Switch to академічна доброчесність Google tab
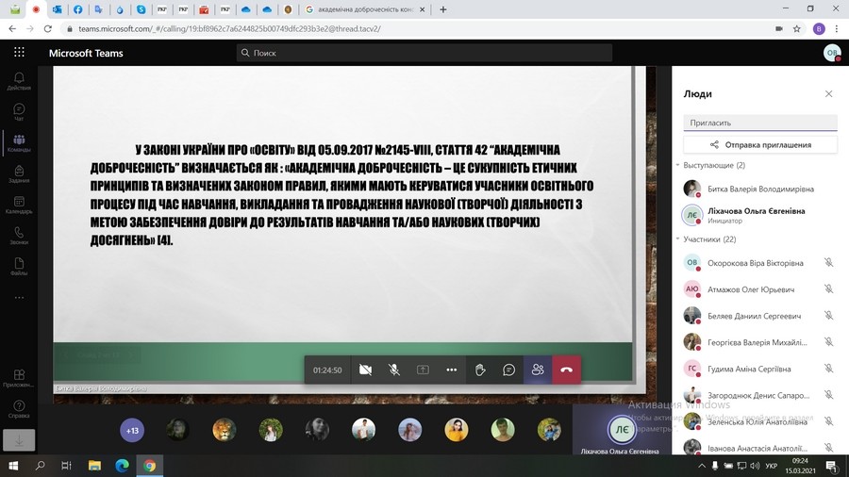The width and height of the screenshot is (849, 477). pyautogui.click(x=365, y=9)
